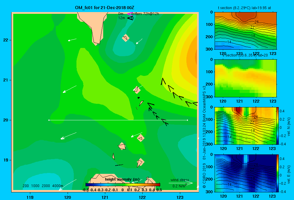The image size is (294, 200).
Task: Click the "drifters 72h@12h" legend text
Action: (x=145, y=14)
